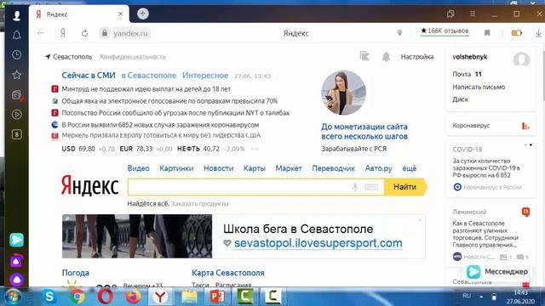
Task: Open a new browser tab
Action: coord(142,14)
